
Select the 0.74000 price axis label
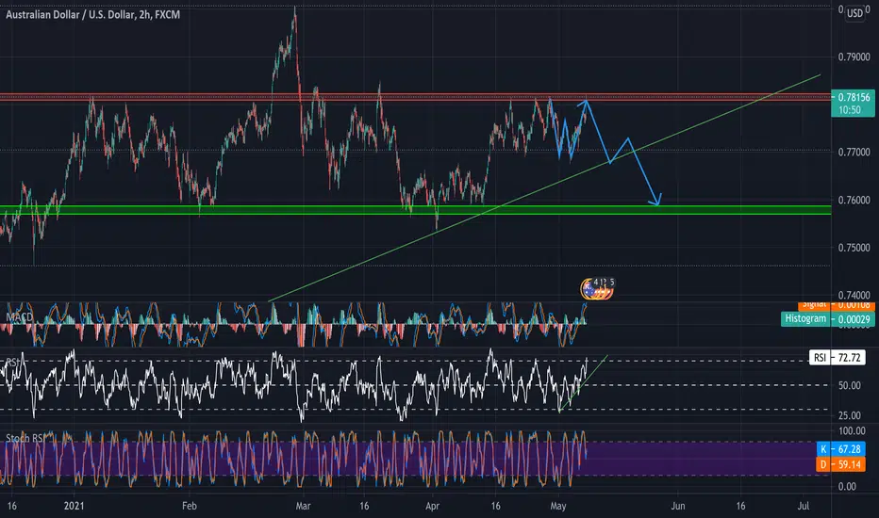click(x=854, y=295)
